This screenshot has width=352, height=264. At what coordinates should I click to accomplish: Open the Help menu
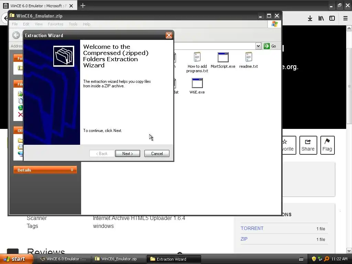tap(86, 24)
